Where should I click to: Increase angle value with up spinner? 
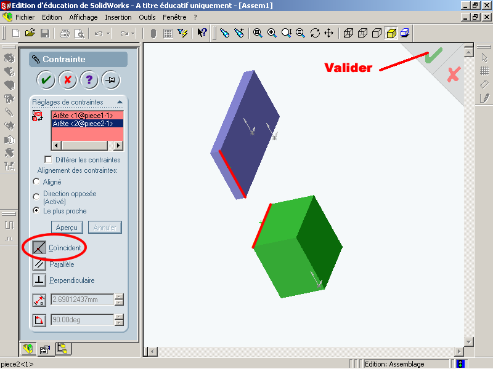click(119, 317)
